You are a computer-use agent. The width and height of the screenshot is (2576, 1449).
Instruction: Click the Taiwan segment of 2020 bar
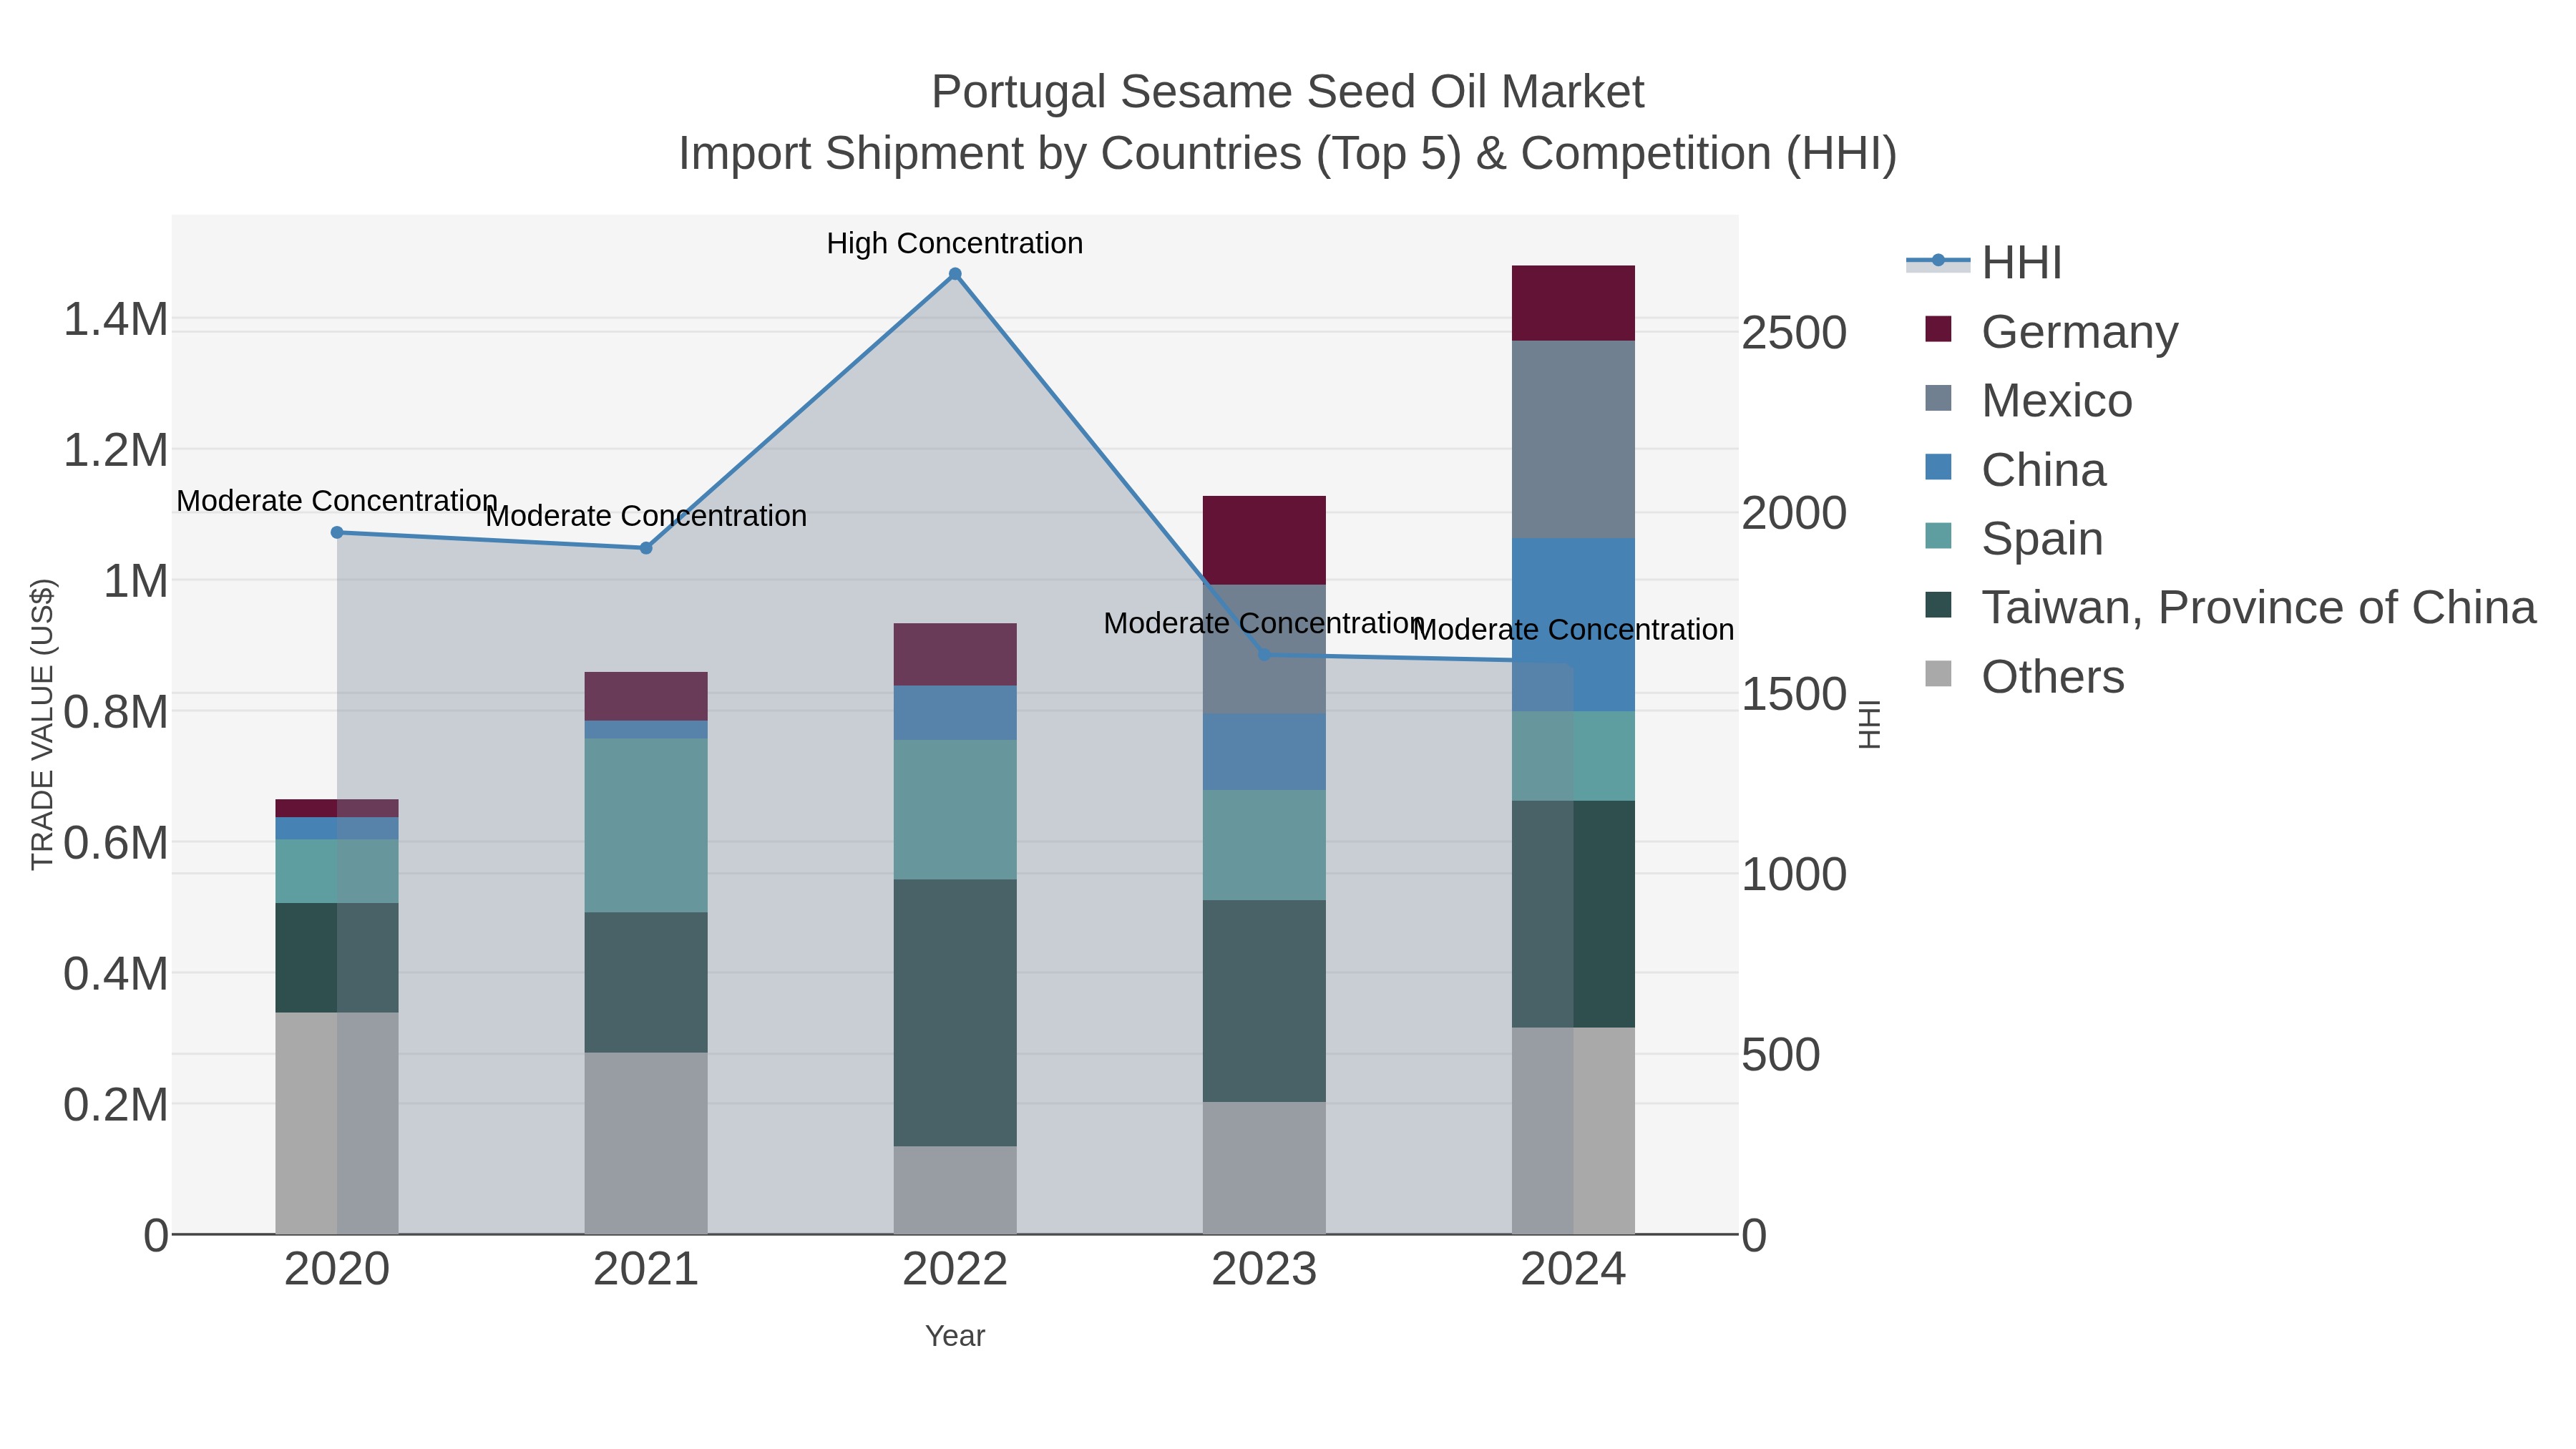point(337,958)
